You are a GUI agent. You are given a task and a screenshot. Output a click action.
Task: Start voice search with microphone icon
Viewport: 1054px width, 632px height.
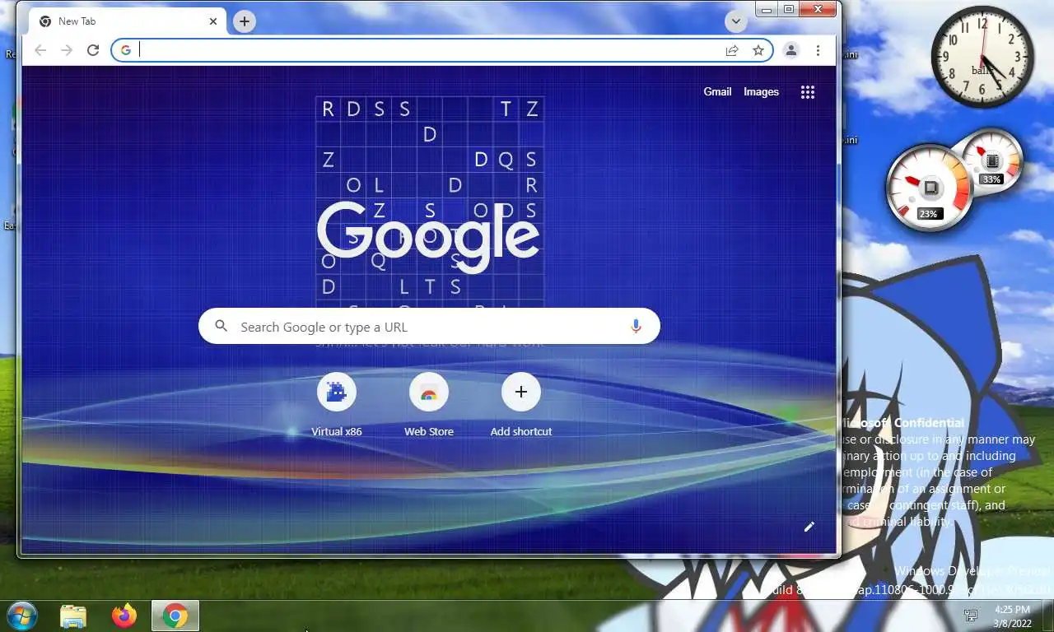(x=636, y=327)
